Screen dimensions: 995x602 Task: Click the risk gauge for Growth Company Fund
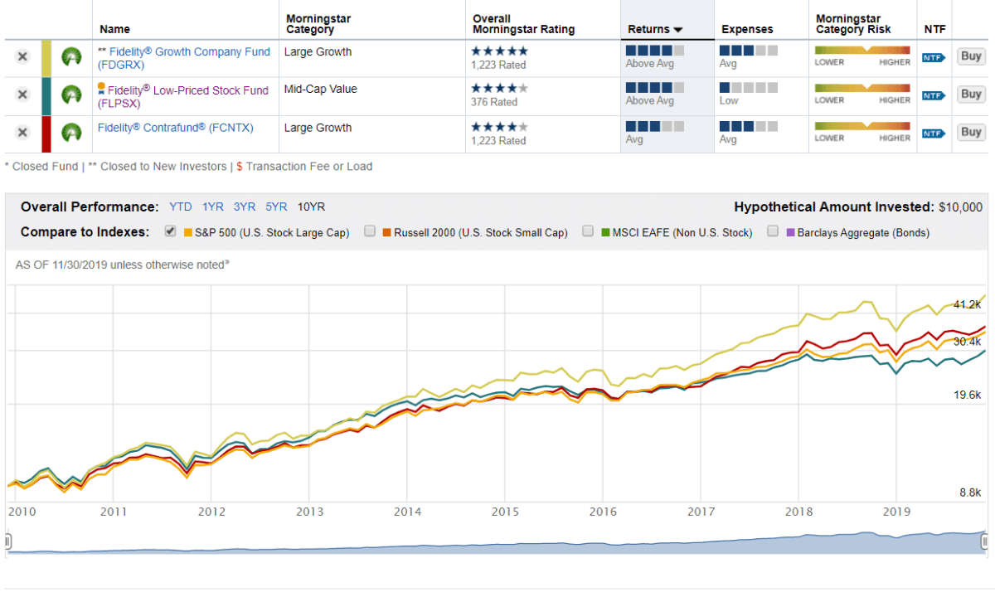click(862, 51)
